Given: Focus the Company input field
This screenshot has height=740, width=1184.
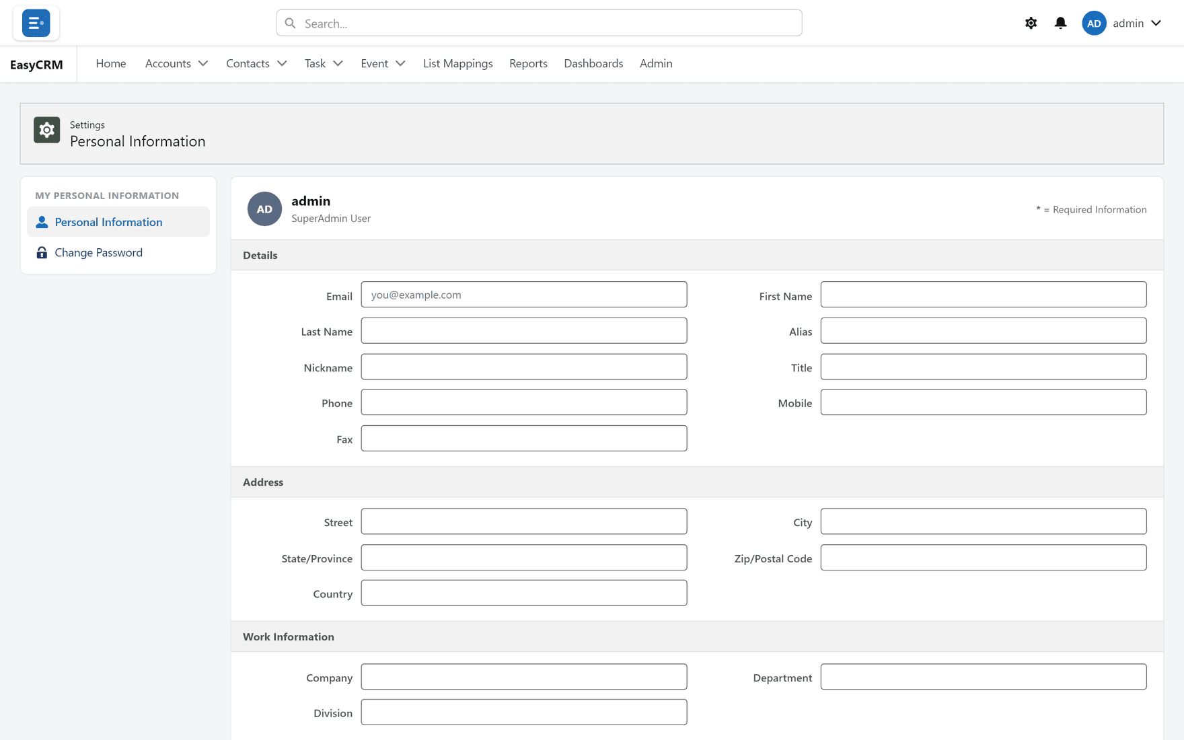Looking at the screenshot, I should click(524, 677).
